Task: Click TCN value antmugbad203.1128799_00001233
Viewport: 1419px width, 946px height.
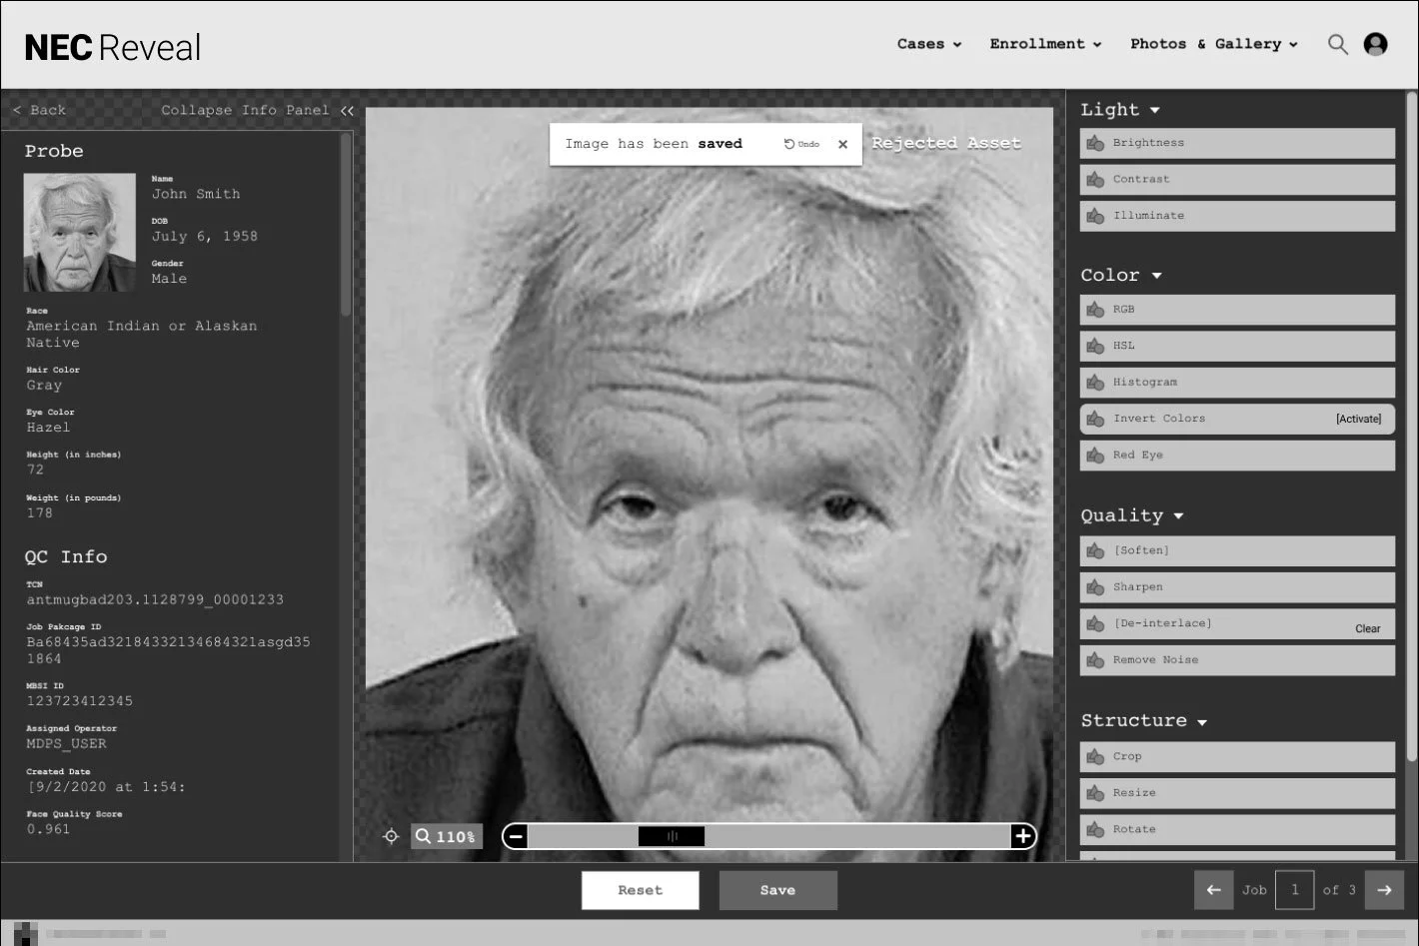Action: tap(155, 600)
